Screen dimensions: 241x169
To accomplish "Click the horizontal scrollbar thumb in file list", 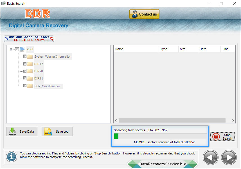I will 172,121.
